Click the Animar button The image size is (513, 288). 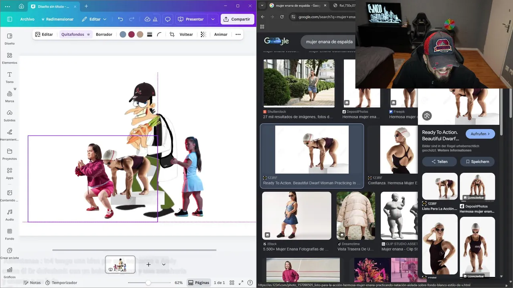[221, 34]
